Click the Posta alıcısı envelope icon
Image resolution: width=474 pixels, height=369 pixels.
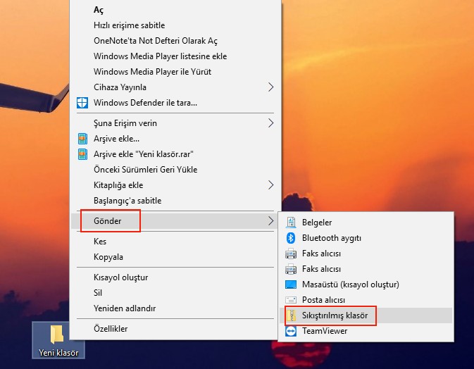point(291,300)
